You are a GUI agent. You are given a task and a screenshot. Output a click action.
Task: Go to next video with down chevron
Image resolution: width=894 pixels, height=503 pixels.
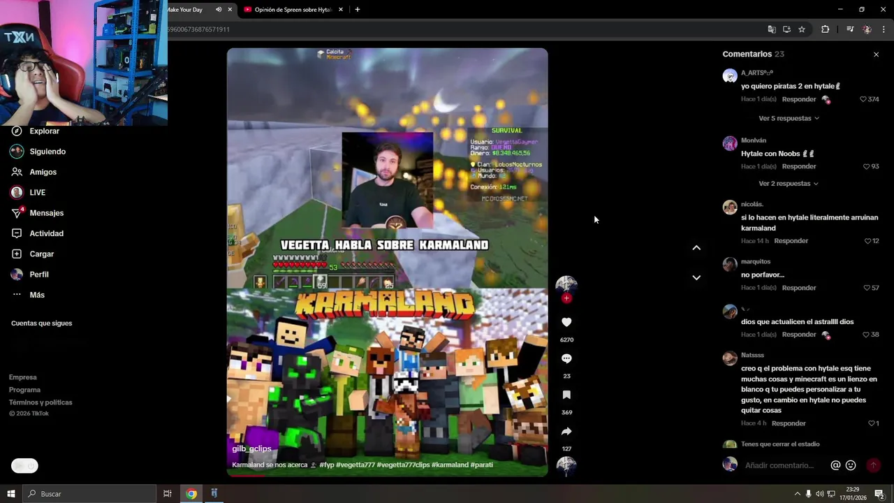point(696,277)
